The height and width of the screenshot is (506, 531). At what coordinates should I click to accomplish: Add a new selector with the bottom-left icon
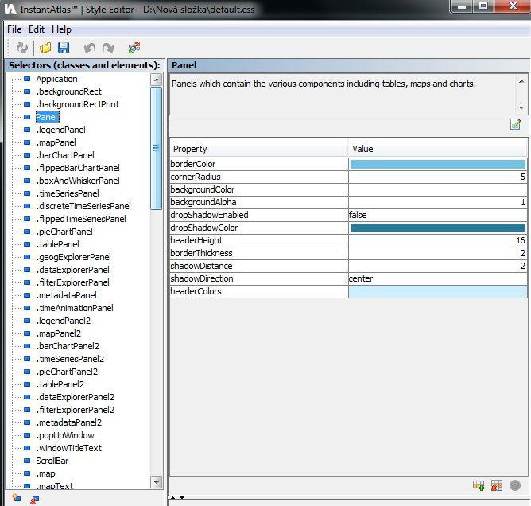(16, 498)
